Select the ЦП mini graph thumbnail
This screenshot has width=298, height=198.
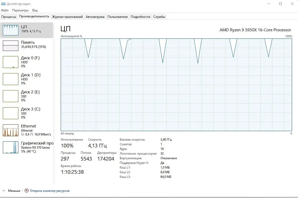click(11, 30)
